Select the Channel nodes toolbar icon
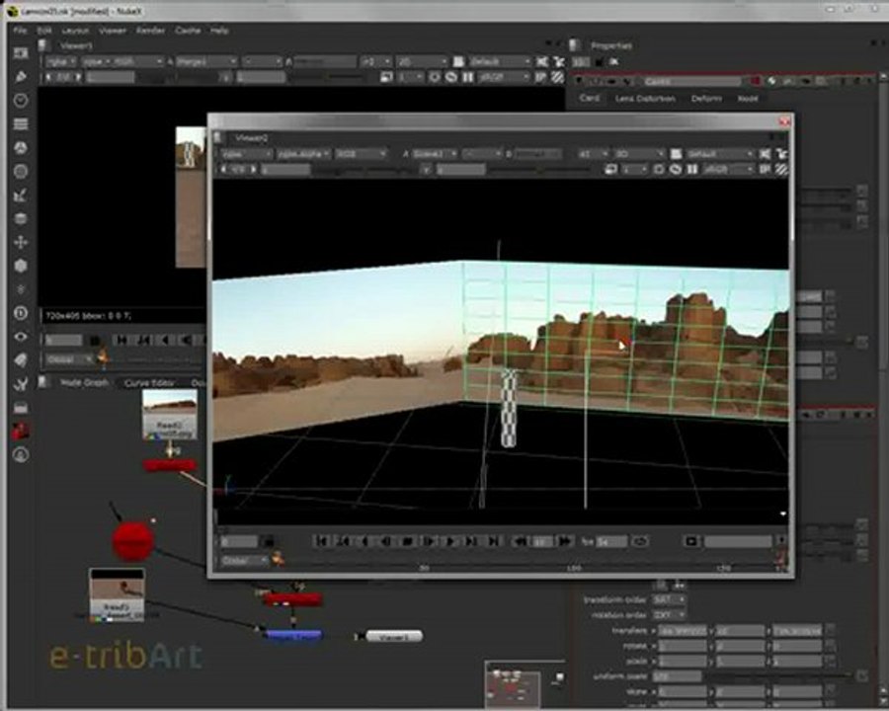 coord(21,124)
